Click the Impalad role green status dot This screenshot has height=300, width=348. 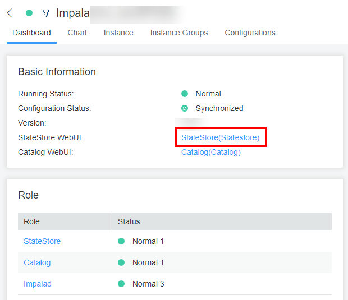121,284
